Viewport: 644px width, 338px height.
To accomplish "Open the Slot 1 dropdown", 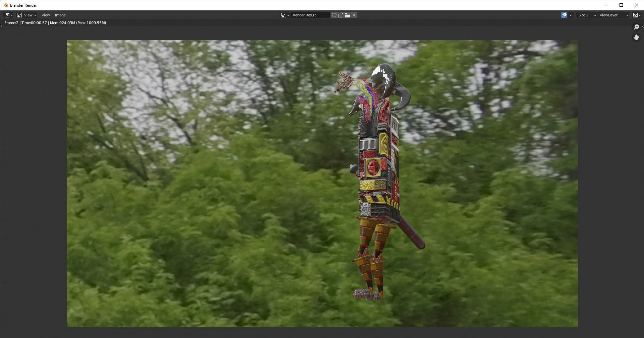I will coord(586,15).
